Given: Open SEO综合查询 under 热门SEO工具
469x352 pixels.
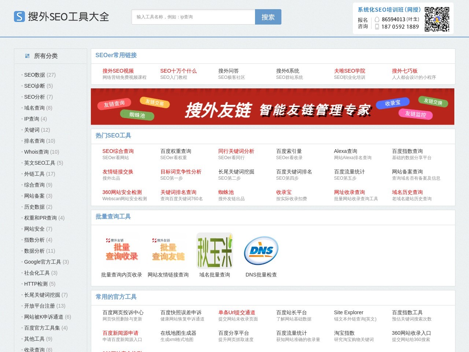Looking at the screenshot, I should coord(118,151).
